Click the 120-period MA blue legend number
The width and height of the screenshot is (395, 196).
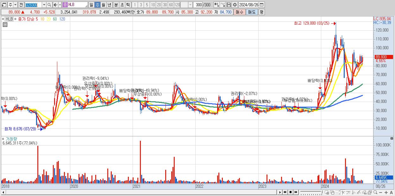click(62, 19)
